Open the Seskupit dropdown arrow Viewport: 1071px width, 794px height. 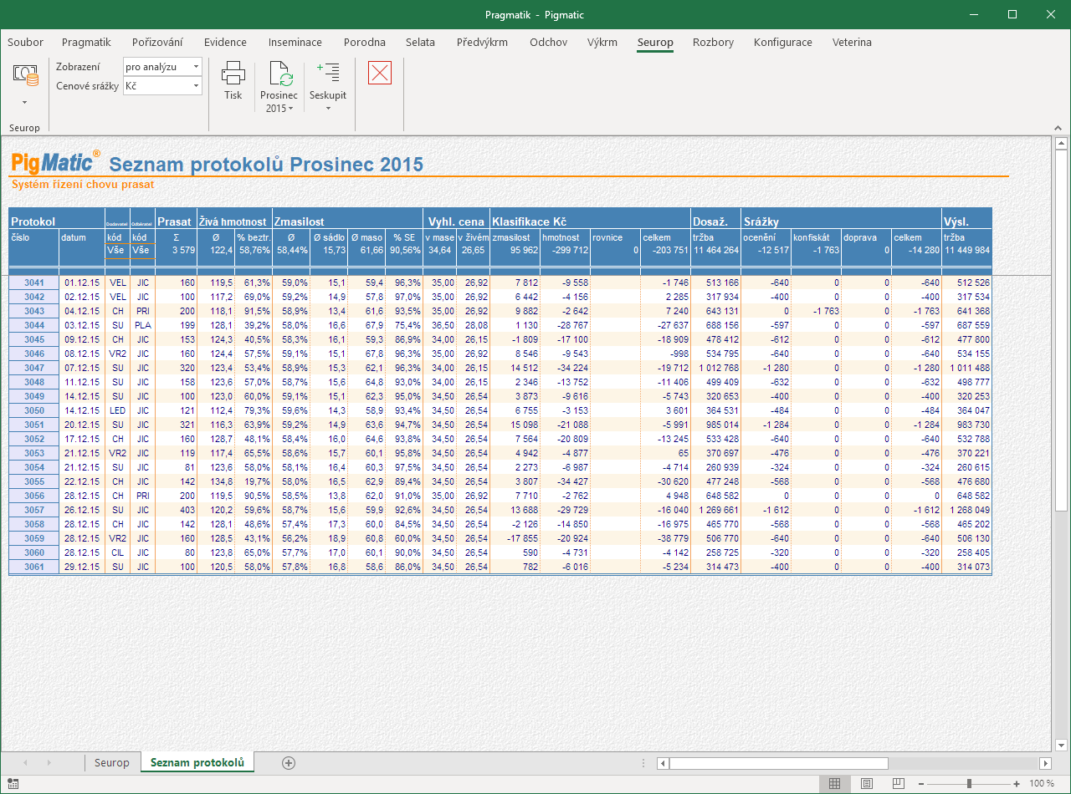pyautogui.click(x=328, y=108)
